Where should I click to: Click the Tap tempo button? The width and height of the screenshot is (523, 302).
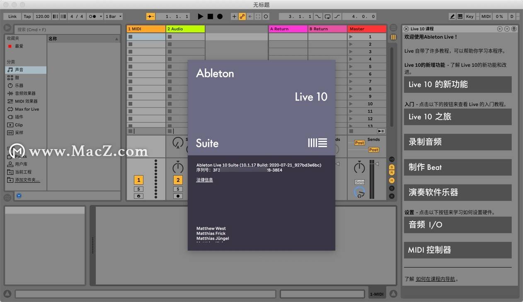27,17
